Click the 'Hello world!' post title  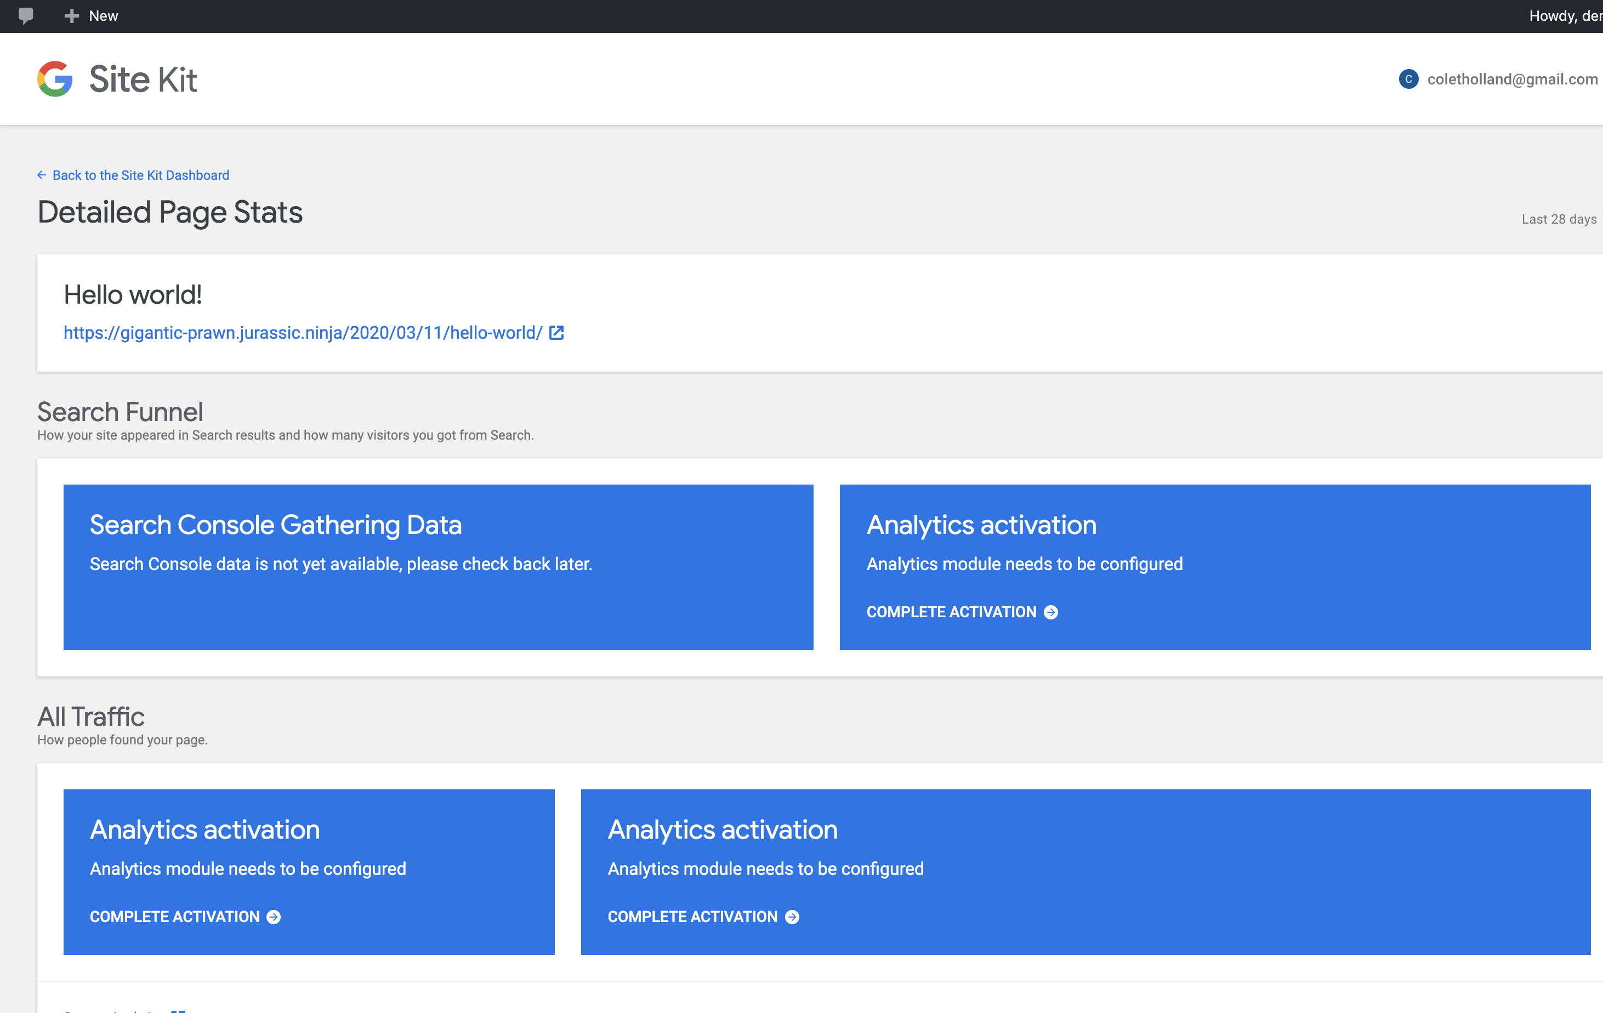point(133,294)
